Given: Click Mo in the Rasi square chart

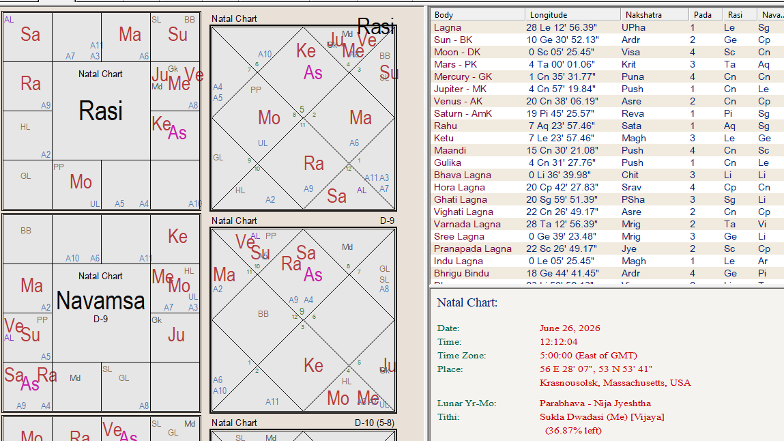Looking at the screenshot, I should (81, 182).
